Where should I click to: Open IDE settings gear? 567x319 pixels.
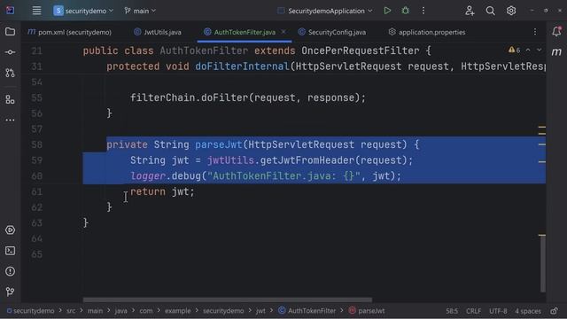tap(511, 11)
